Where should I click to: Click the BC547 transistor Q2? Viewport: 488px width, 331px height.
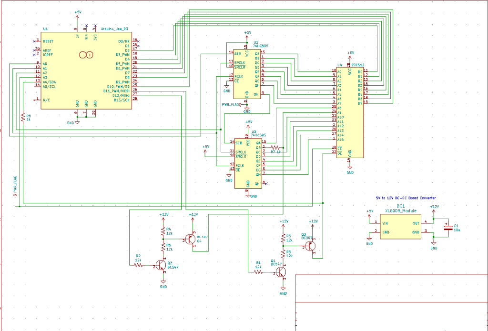pyautogui.click(x=162, y=265)
